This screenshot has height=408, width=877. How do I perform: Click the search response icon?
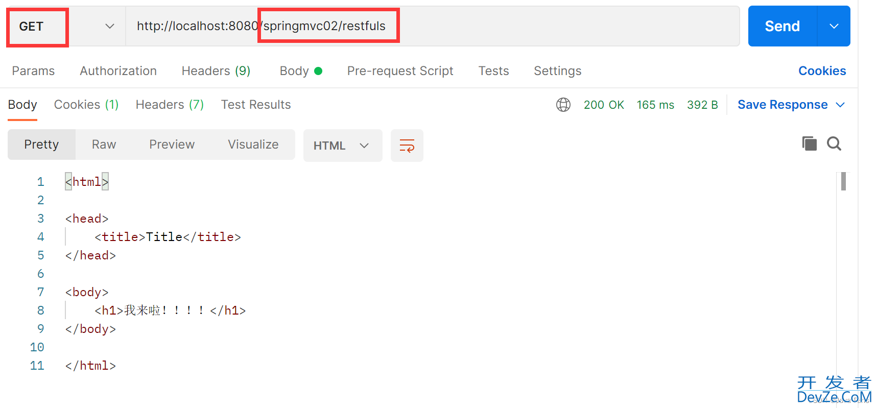(x=834, y=144)
